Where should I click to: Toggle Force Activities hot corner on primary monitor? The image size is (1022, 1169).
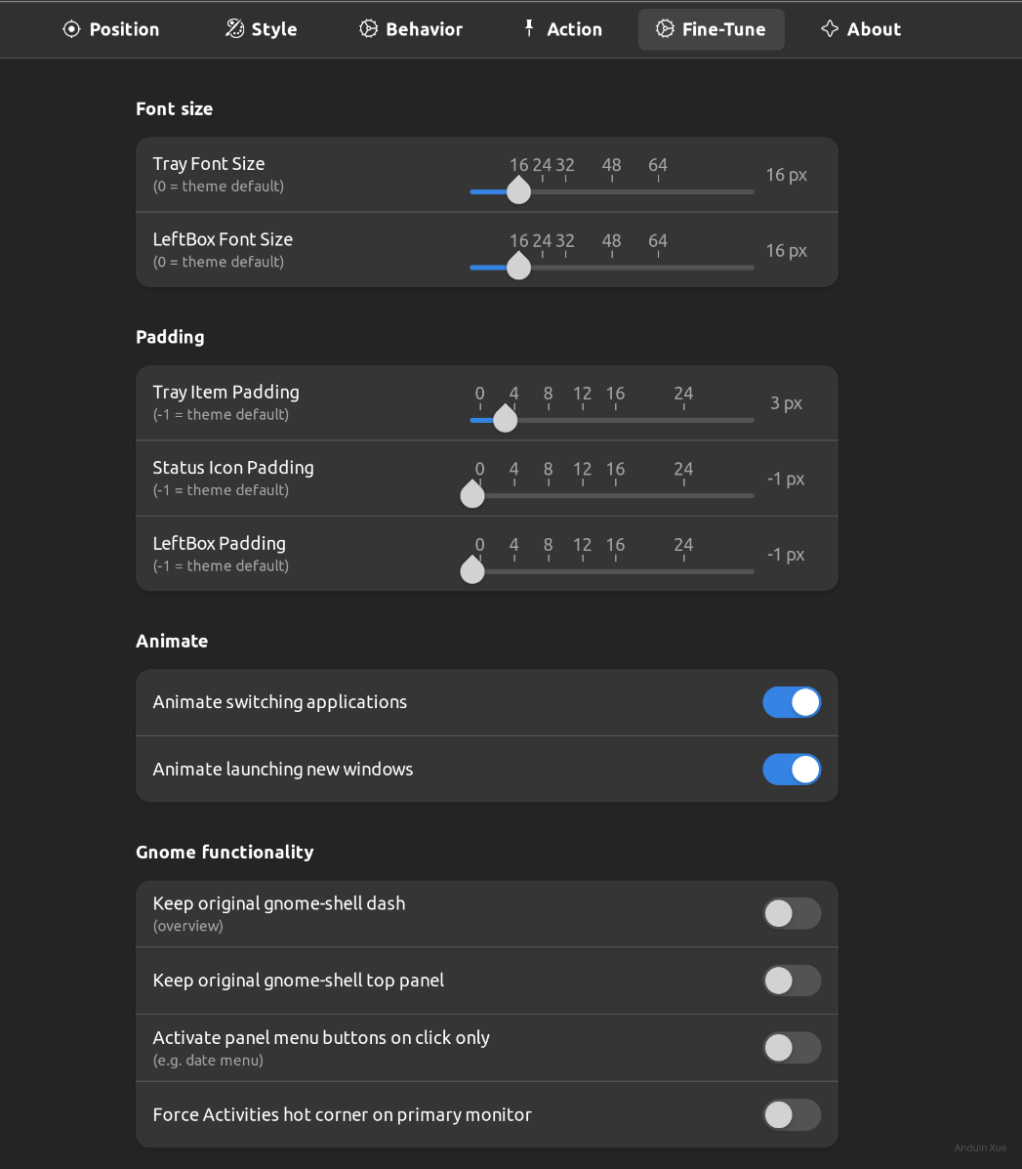pyautogui.click(x=792, y=1114)
